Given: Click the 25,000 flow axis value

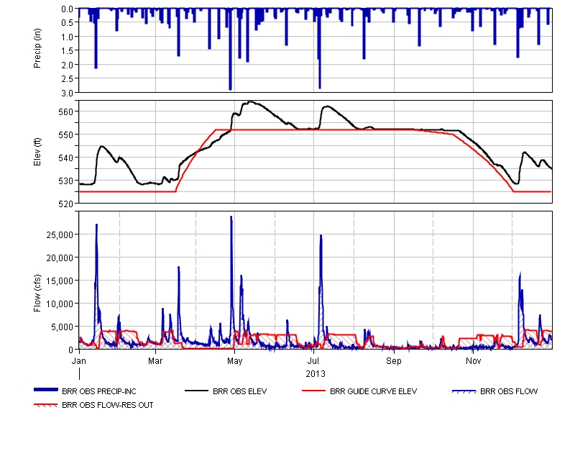Looking at the screenshot, I should [x=60, y=235].
